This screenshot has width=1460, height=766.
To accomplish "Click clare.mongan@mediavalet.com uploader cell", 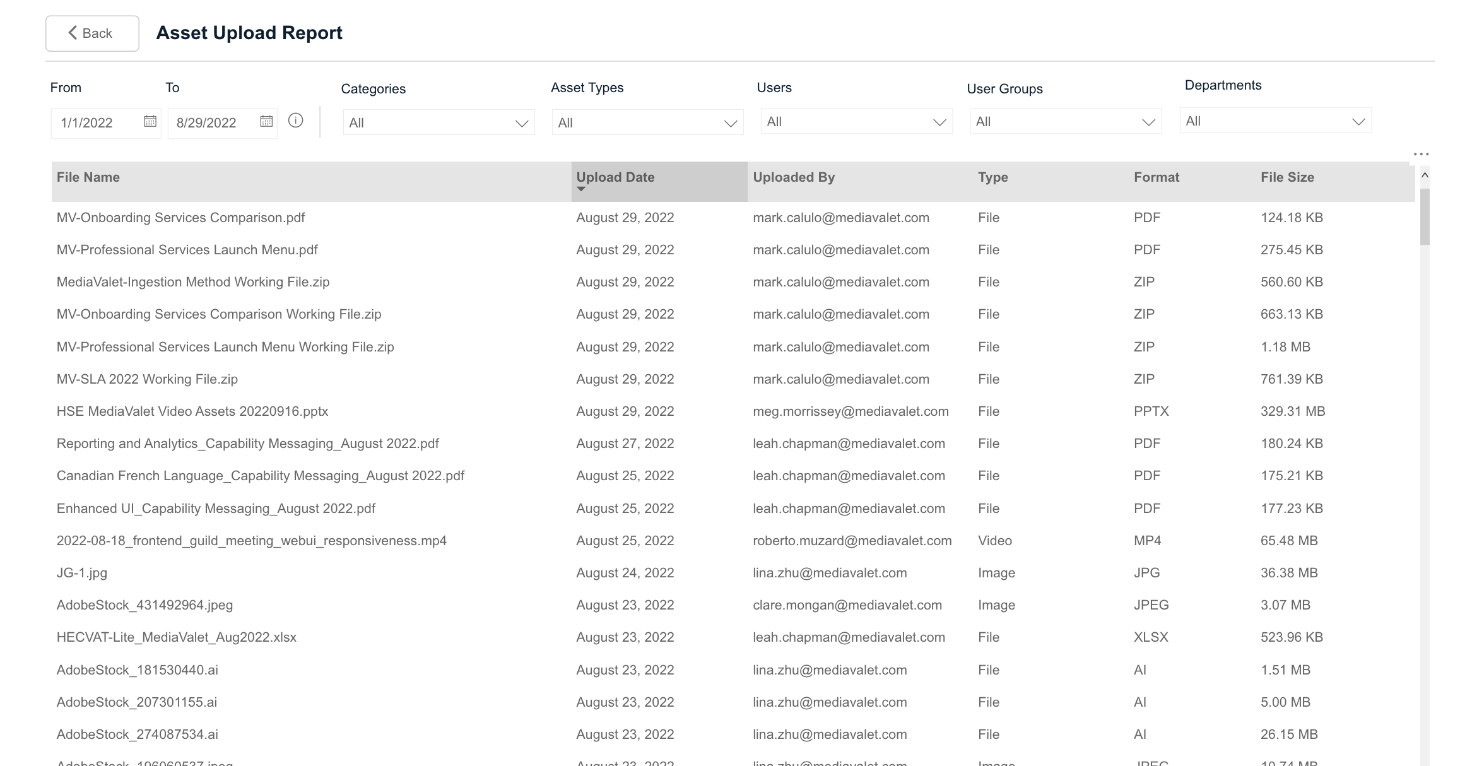I will (x=847, y=605).
